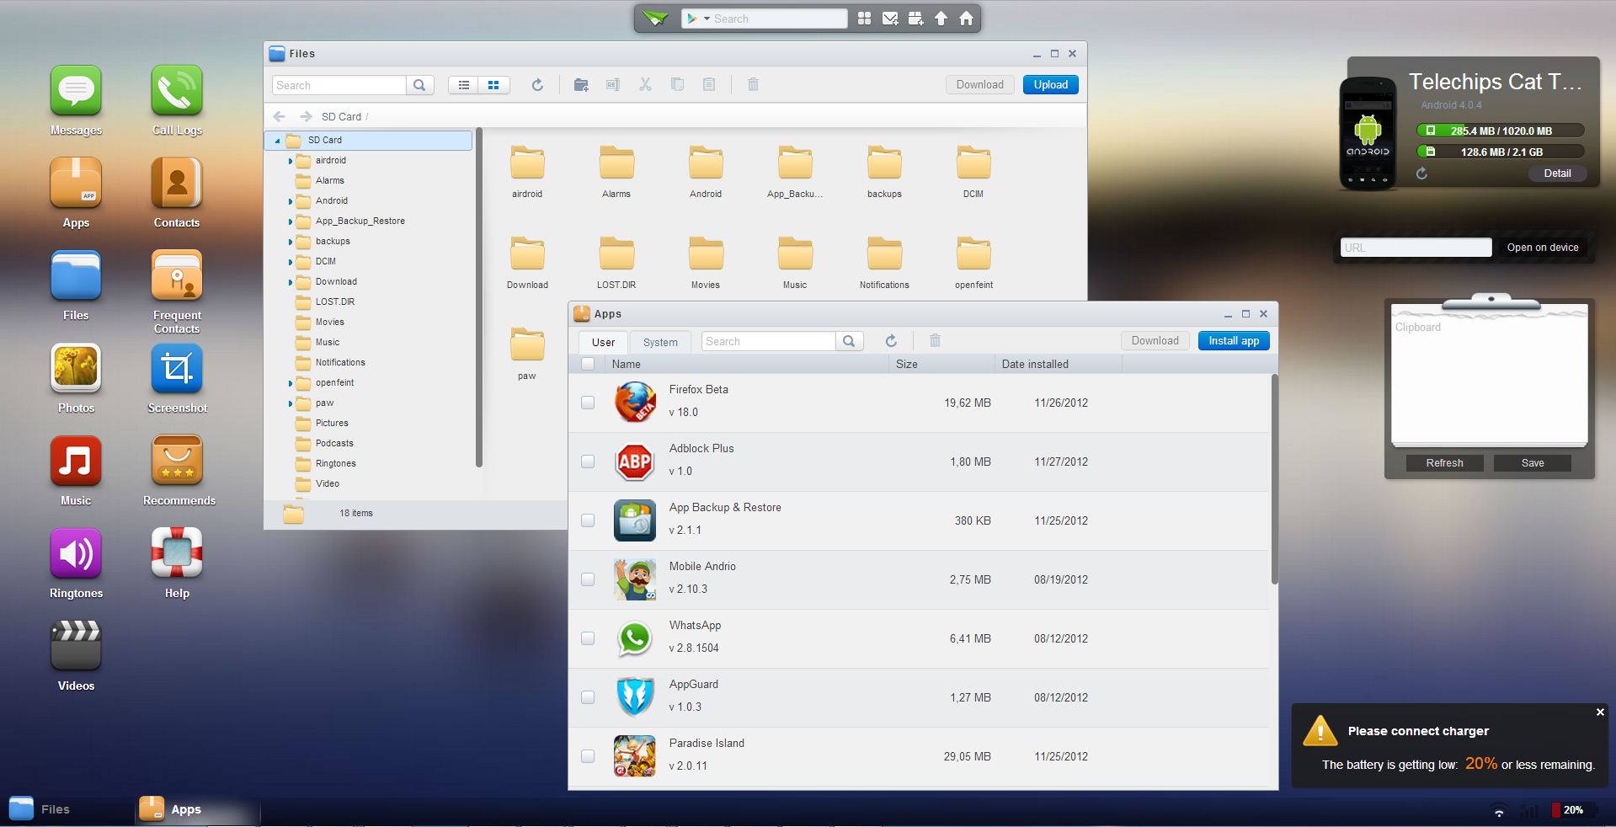
Task: Expand the DCIM folder tree node
Action: pyautogui.click(x=291, y=262)
